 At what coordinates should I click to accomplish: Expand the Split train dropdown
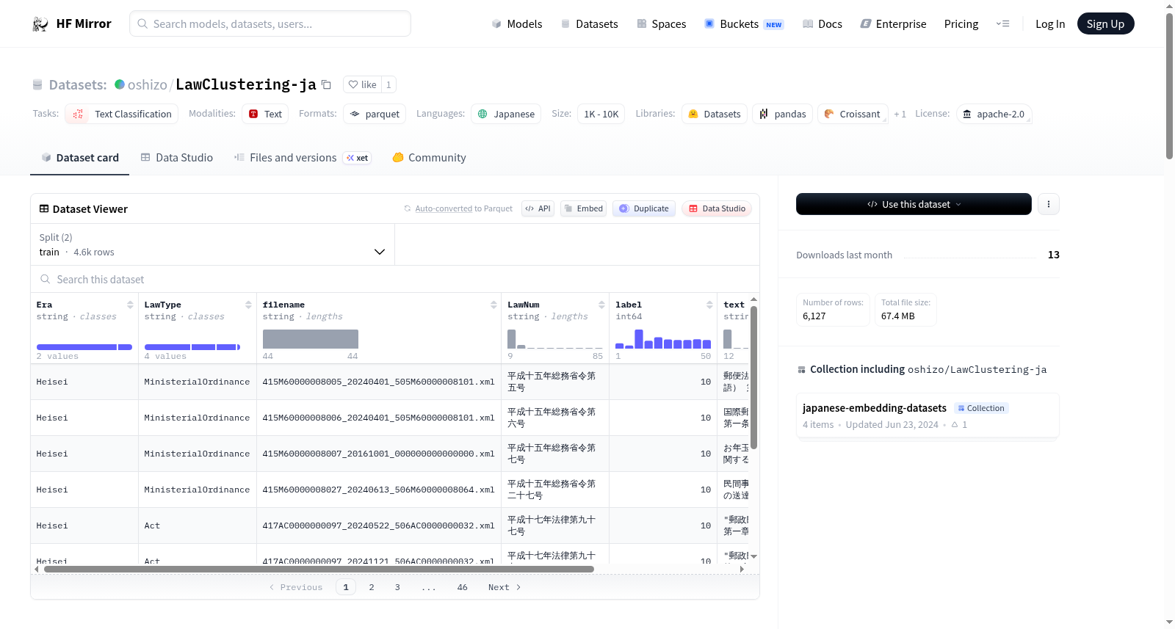pos(212,244)
